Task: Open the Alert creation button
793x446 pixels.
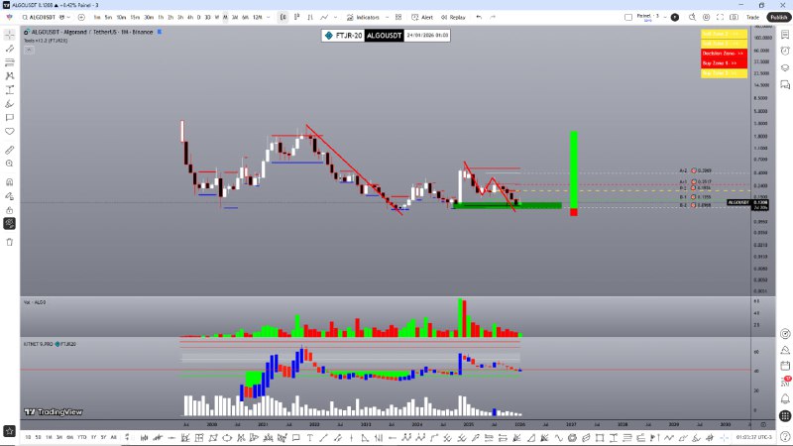Action: [x=426, y=17]
